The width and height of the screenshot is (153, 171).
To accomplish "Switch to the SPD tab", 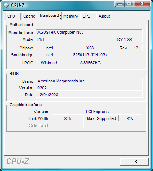I will coord(88,16).
